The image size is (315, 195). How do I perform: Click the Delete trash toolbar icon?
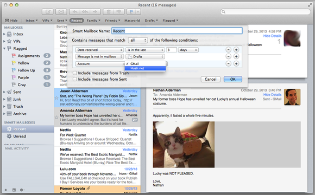click(x=109, y=11)
